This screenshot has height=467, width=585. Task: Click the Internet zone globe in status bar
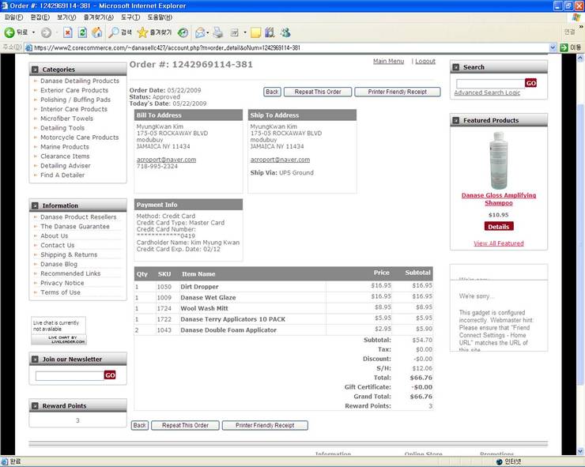pos(499,461)
